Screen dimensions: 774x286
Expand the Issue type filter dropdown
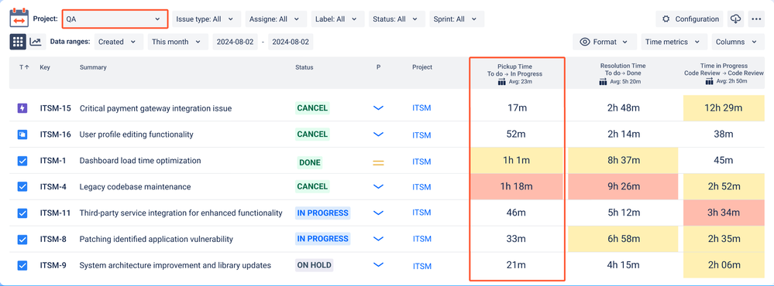[x=206, y=19]
